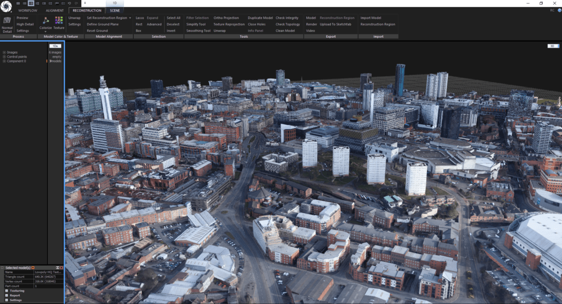Run Preview reconstruction
This screenshot has height=304, width=562.
coord(22,18)
